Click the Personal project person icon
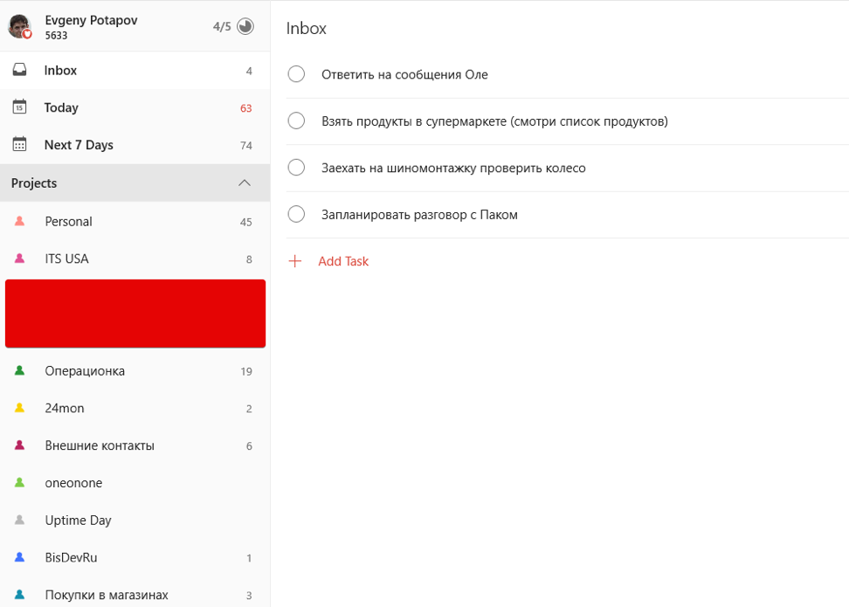Viewport: 849px width, 607px height. pos(19,221)
